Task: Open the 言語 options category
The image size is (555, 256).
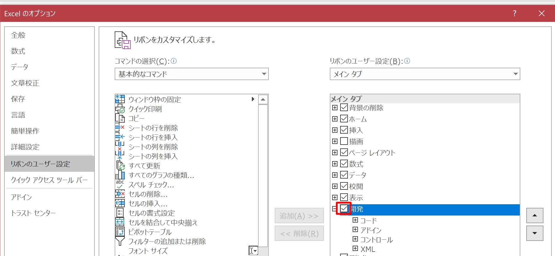Action: [x=49, y=115]
